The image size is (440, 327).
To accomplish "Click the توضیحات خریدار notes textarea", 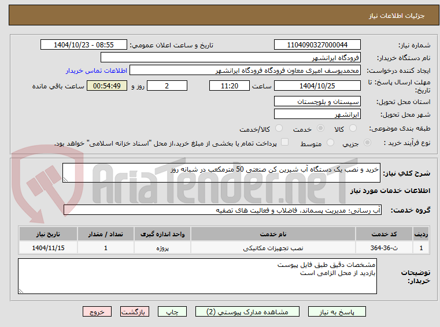I will (x=197, y=276).
